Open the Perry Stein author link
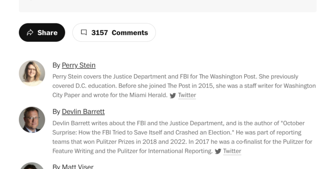321x169 pixels. pos(79,65)
